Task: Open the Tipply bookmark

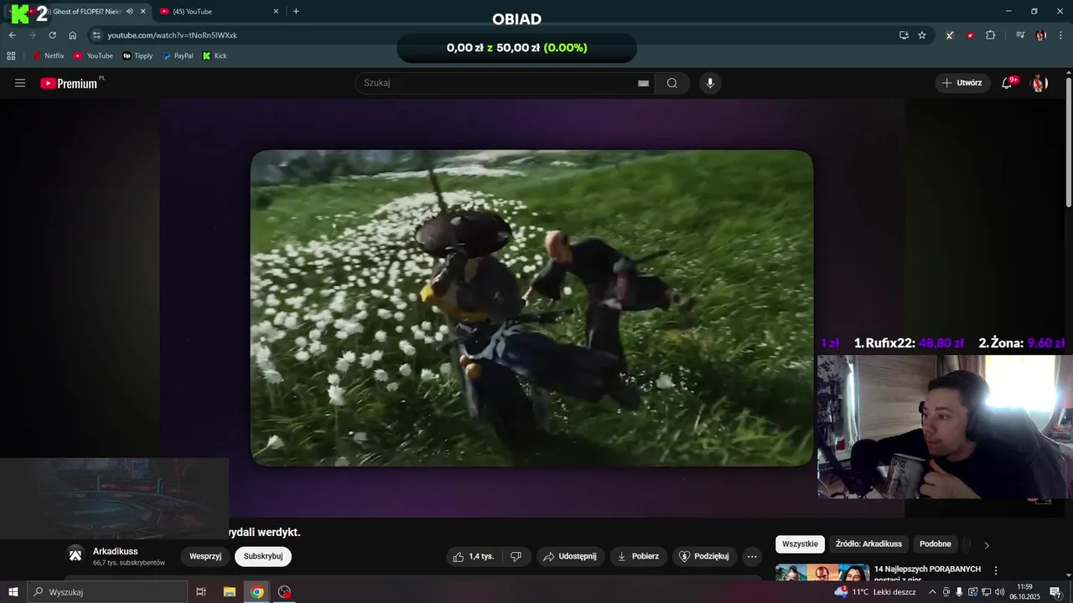Action: coord(137,56)
